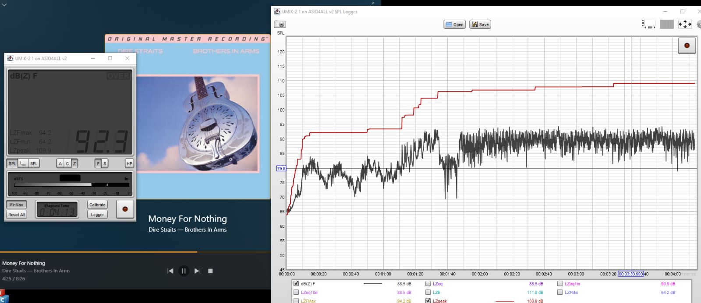The width and height of the screenshot is (701, 303).
Task: Click the grey striped bars icon in the Logger toolbar
Action: pos(667,24)
